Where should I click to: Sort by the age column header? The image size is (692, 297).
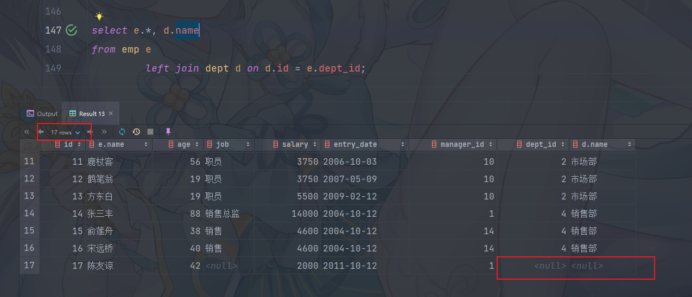click(x=177, y=144)
